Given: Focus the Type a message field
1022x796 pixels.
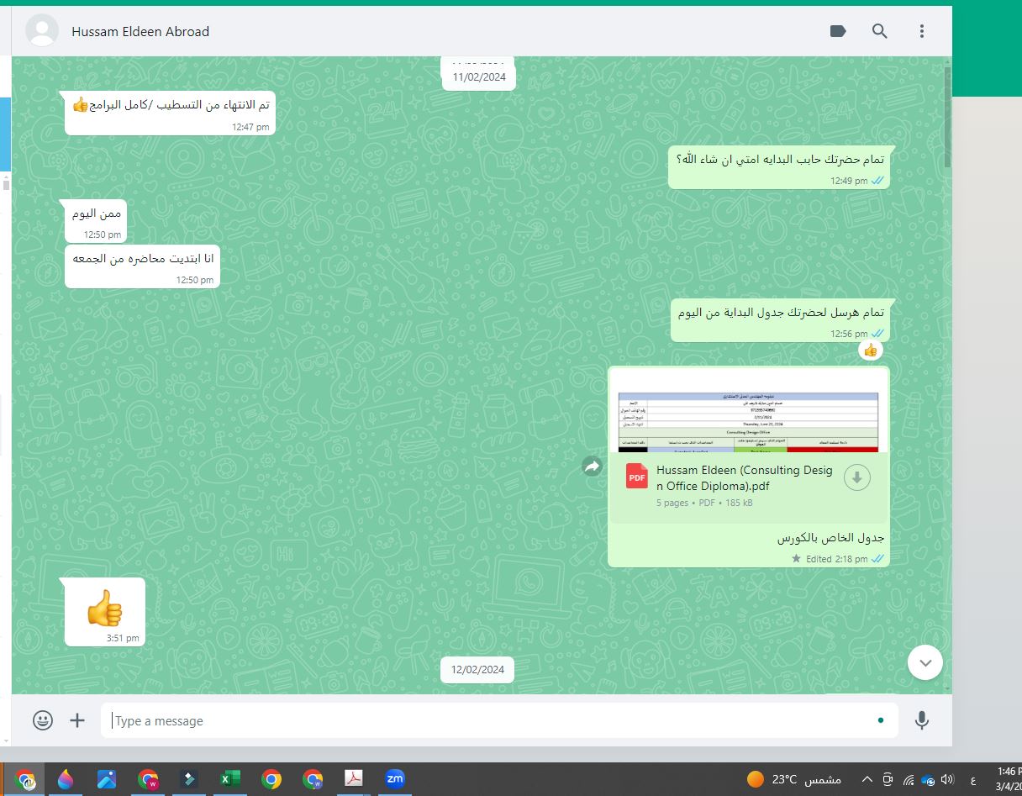Looking at the screenshot, I should tap(499, 720).
